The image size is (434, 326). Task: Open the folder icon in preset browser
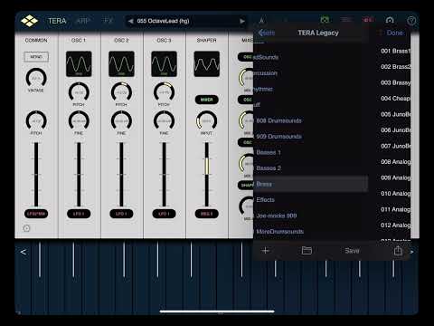pos(307,250)
